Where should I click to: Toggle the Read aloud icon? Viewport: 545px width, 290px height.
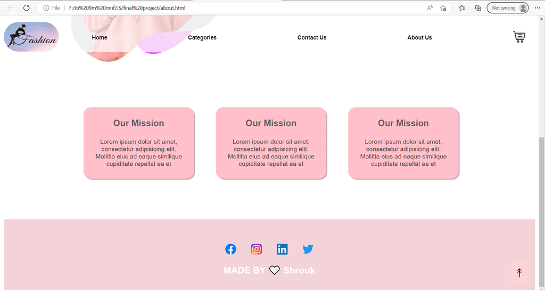[430, 7]
